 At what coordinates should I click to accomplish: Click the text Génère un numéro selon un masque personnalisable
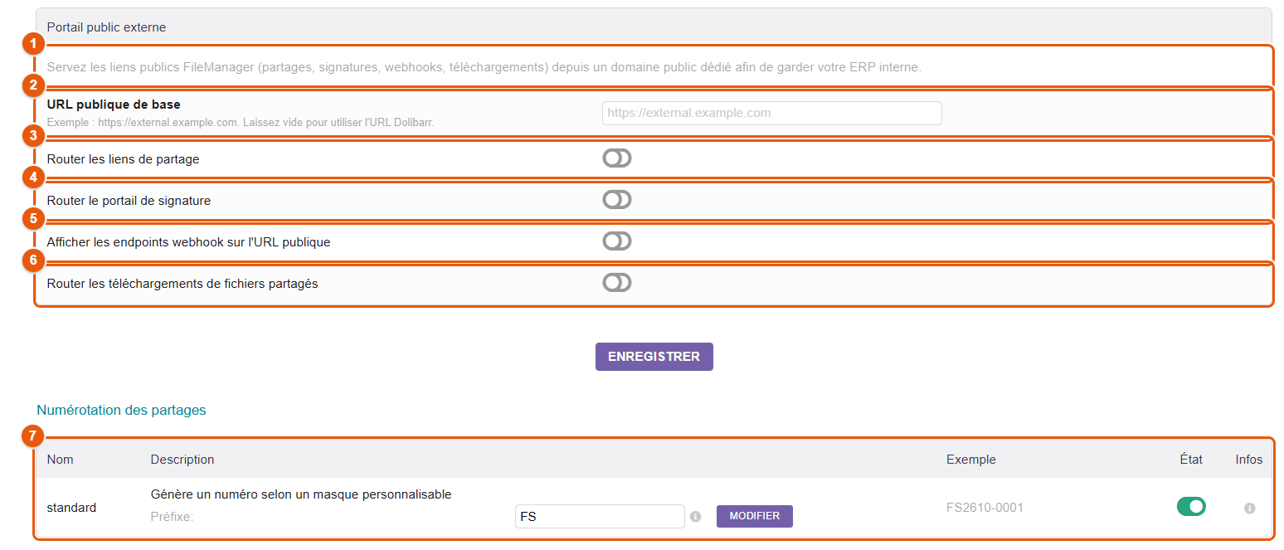(x=301, y=494)
